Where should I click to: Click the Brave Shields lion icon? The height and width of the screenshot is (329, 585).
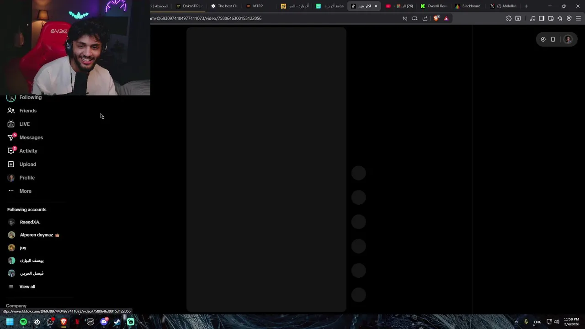click(x=436, y=18)
